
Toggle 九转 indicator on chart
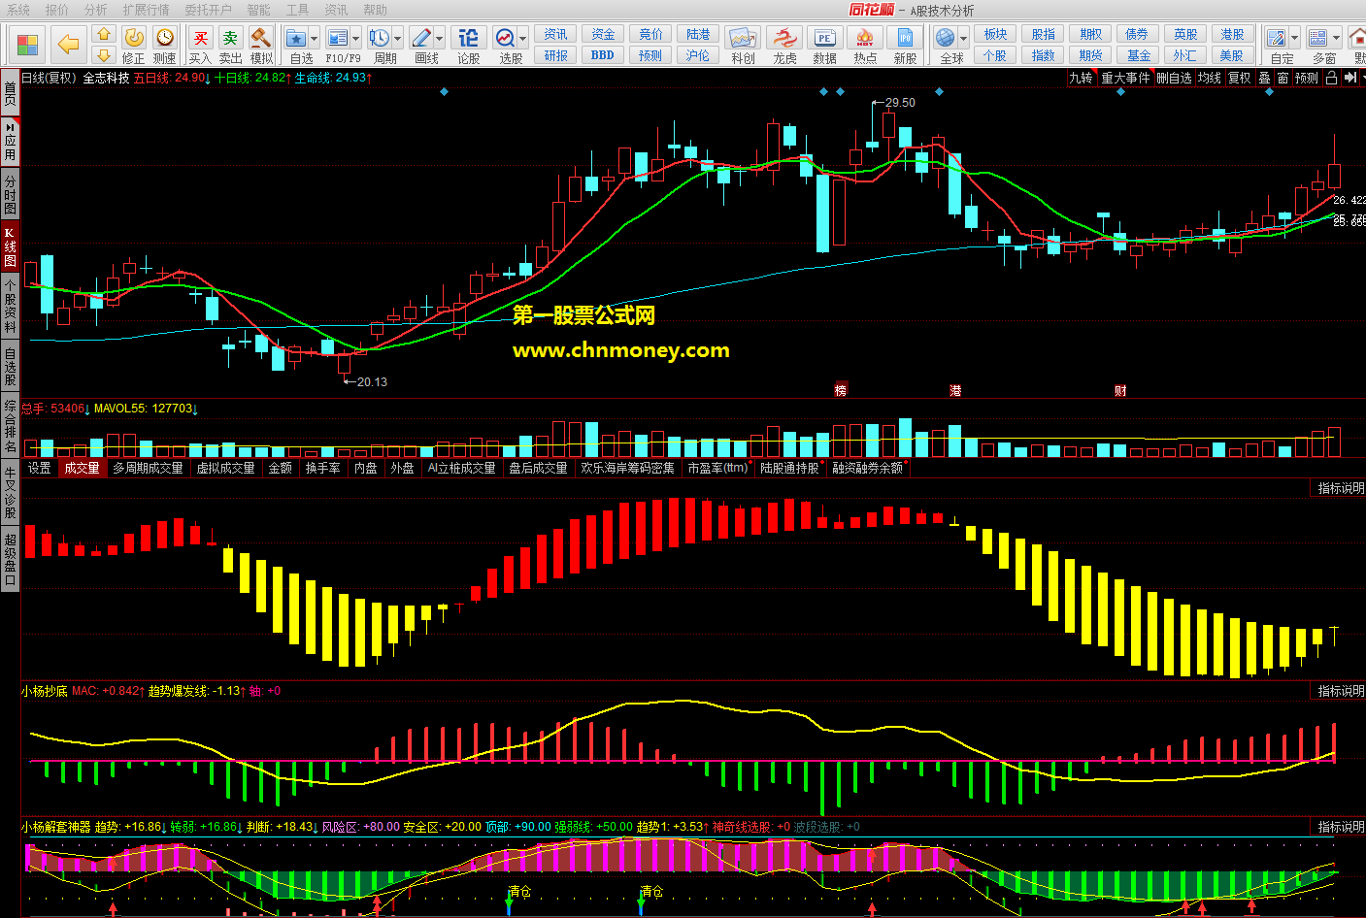pos(1081,78)
